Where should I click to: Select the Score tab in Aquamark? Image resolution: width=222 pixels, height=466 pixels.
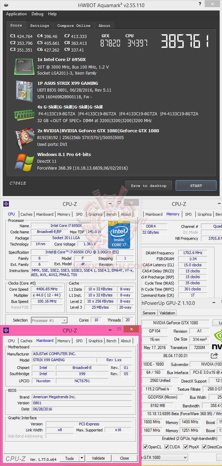click(x=16, y=25)
